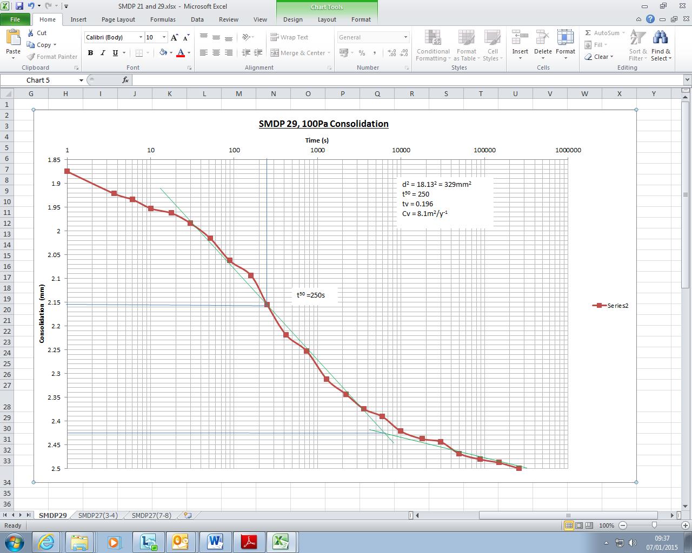Expand the font name dropdown
The height and width of the screenshot is (553, 692).
(x=141, y=37)
